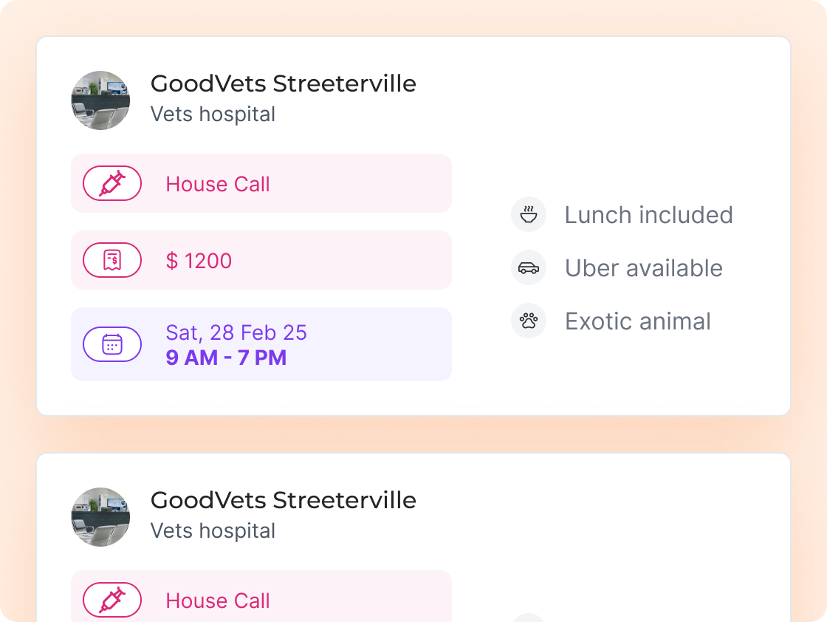The width and height of the screenshot is (827, 622).
Task: Click the syringe icon in the first card
Action: 112,183
